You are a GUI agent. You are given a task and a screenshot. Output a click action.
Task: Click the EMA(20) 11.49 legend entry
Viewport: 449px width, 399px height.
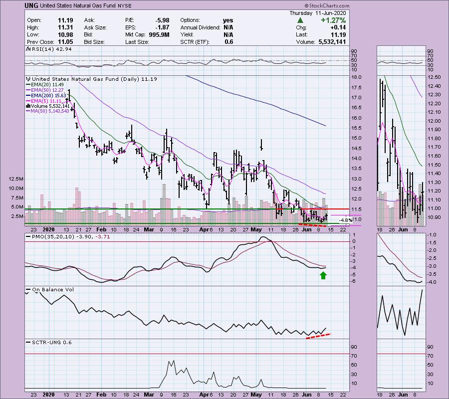coord(45,85)
